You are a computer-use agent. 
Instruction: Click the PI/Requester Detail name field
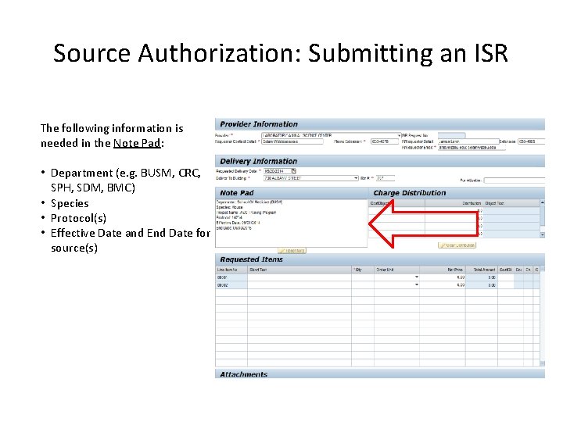click(468, 141)
